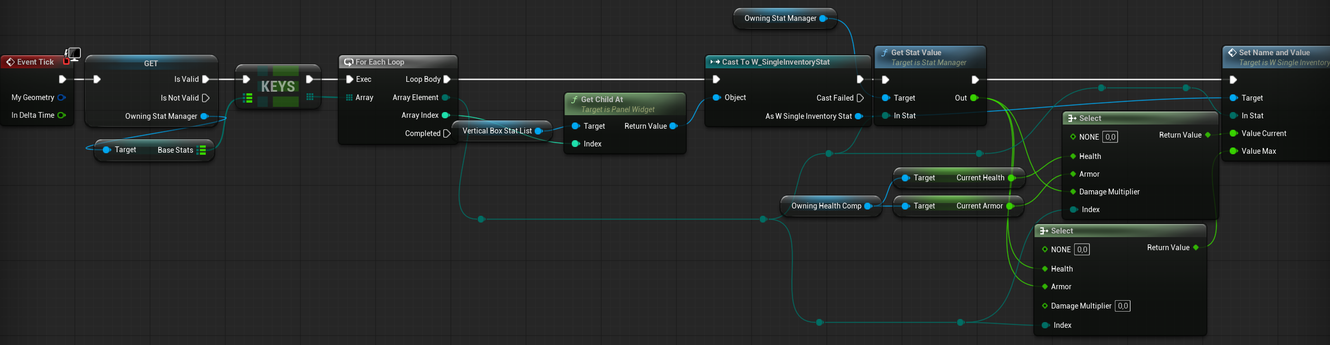Screen dimensions: 1330x345
Task: Click the Get Stat Value function icon
Action: pos(885,53)
